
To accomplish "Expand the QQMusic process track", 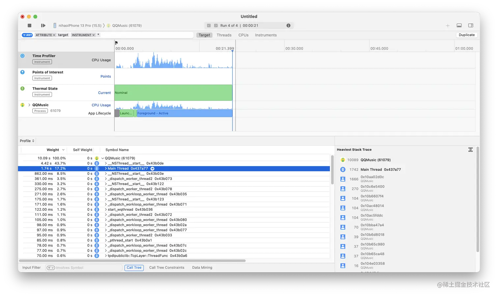I will point(29,105).
